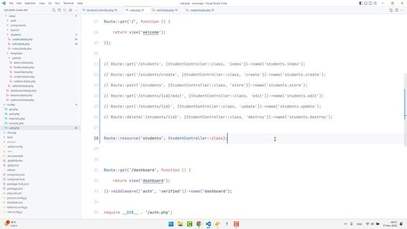Open the Help menu

coord(79,3)
